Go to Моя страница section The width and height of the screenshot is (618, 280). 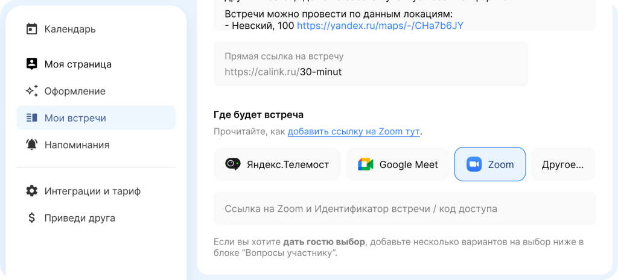pos(78,64)
